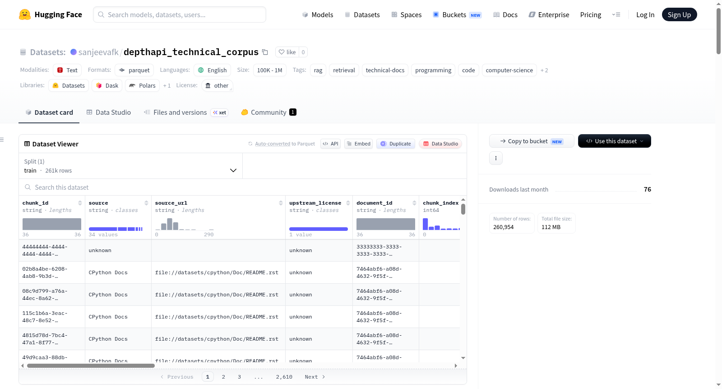The image size is (722, 389).
Task: Click the Sign Up button
Action: coord(680,14)
